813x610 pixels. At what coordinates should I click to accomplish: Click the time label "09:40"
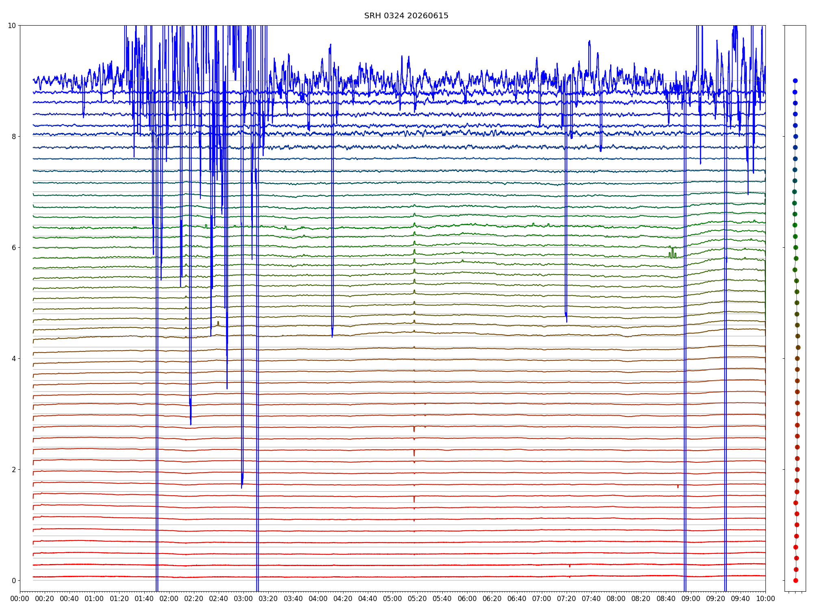[741, 599]
